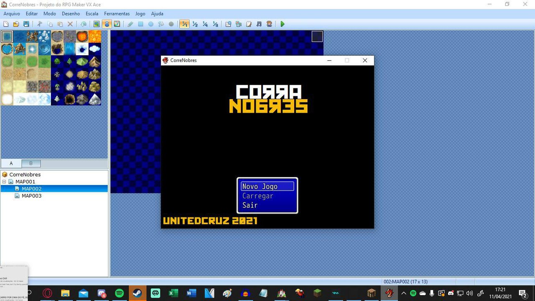Collapse the MAP001 tree node

(x=4, y=182)
